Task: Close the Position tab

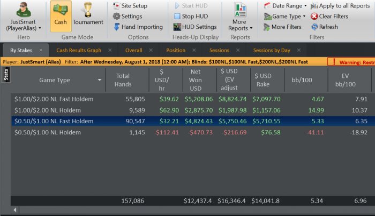Action: (194, 51)
